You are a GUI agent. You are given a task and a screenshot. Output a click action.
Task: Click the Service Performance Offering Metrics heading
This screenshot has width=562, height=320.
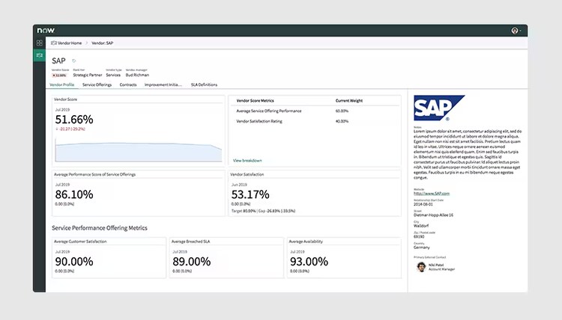99,228
